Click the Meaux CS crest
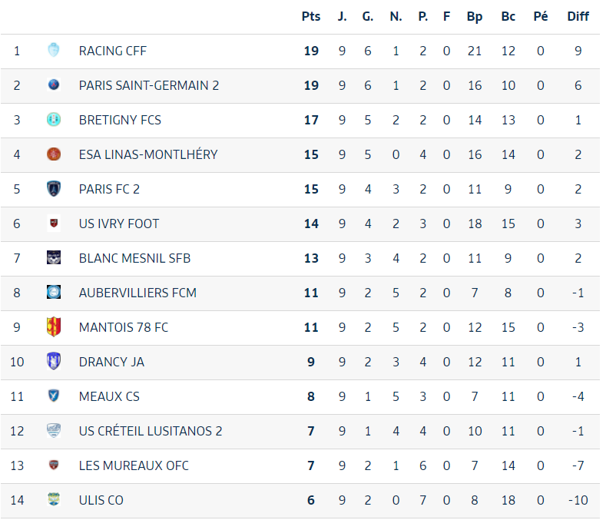606x520 pixels. click(54, 396)
